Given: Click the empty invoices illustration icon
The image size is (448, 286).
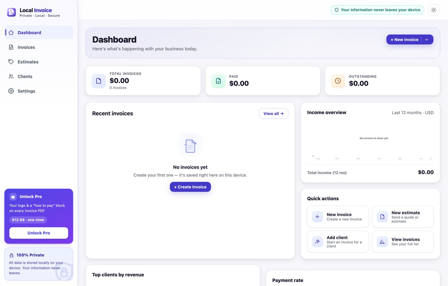Looking at the screenshot, I should click(x=190, y=146).
